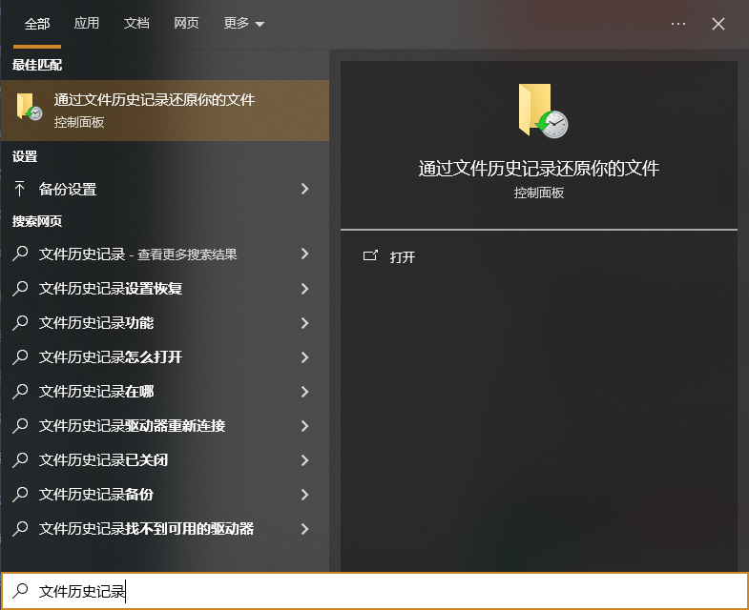Expand chevron for 文件历史记录怎么打开
This screenshot has height=610, width=749.
pos(304,357)
